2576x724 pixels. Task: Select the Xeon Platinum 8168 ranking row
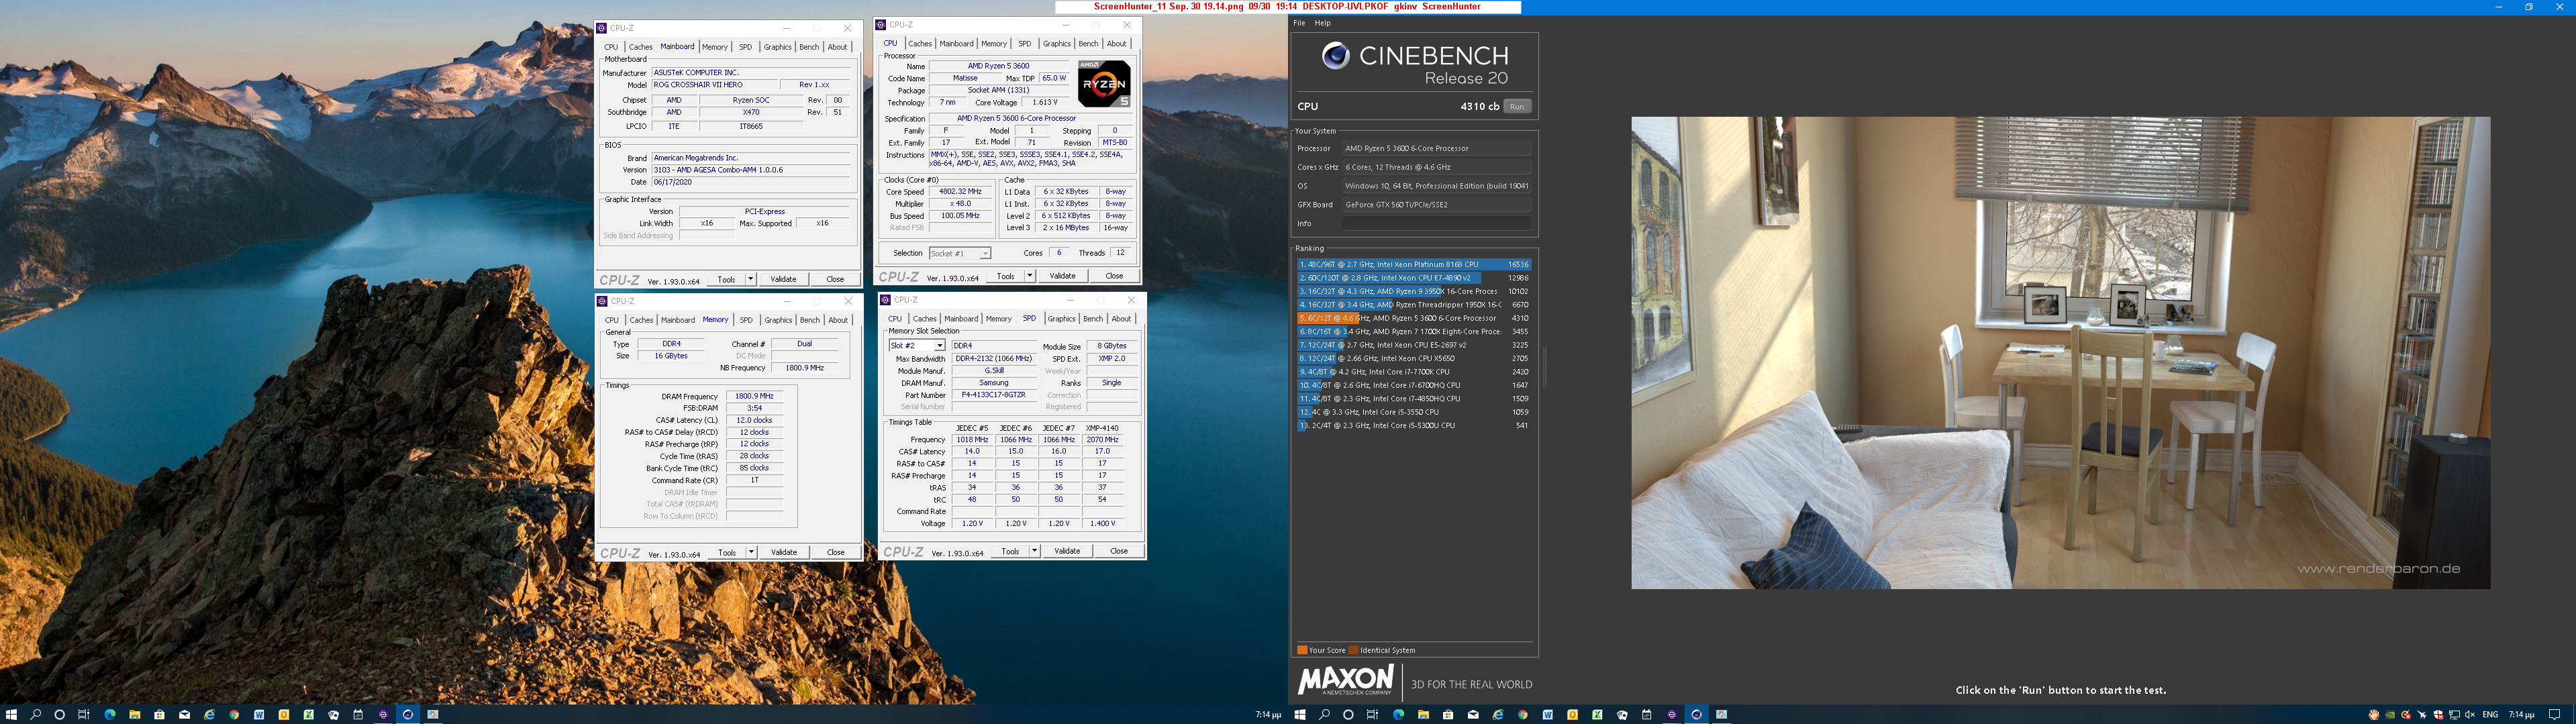1414,265
